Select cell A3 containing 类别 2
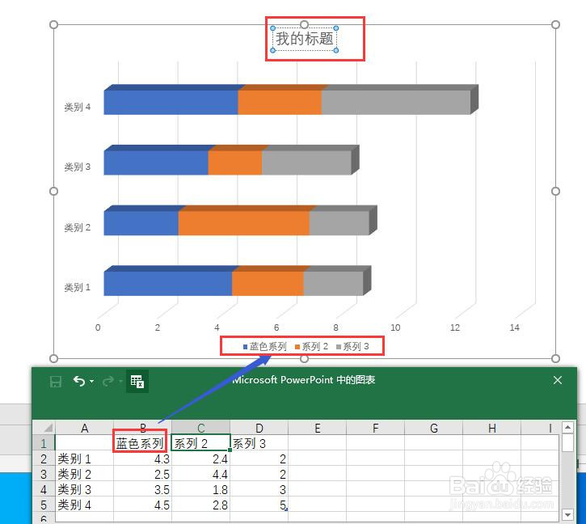586x524 pixels. coord(84,474)
